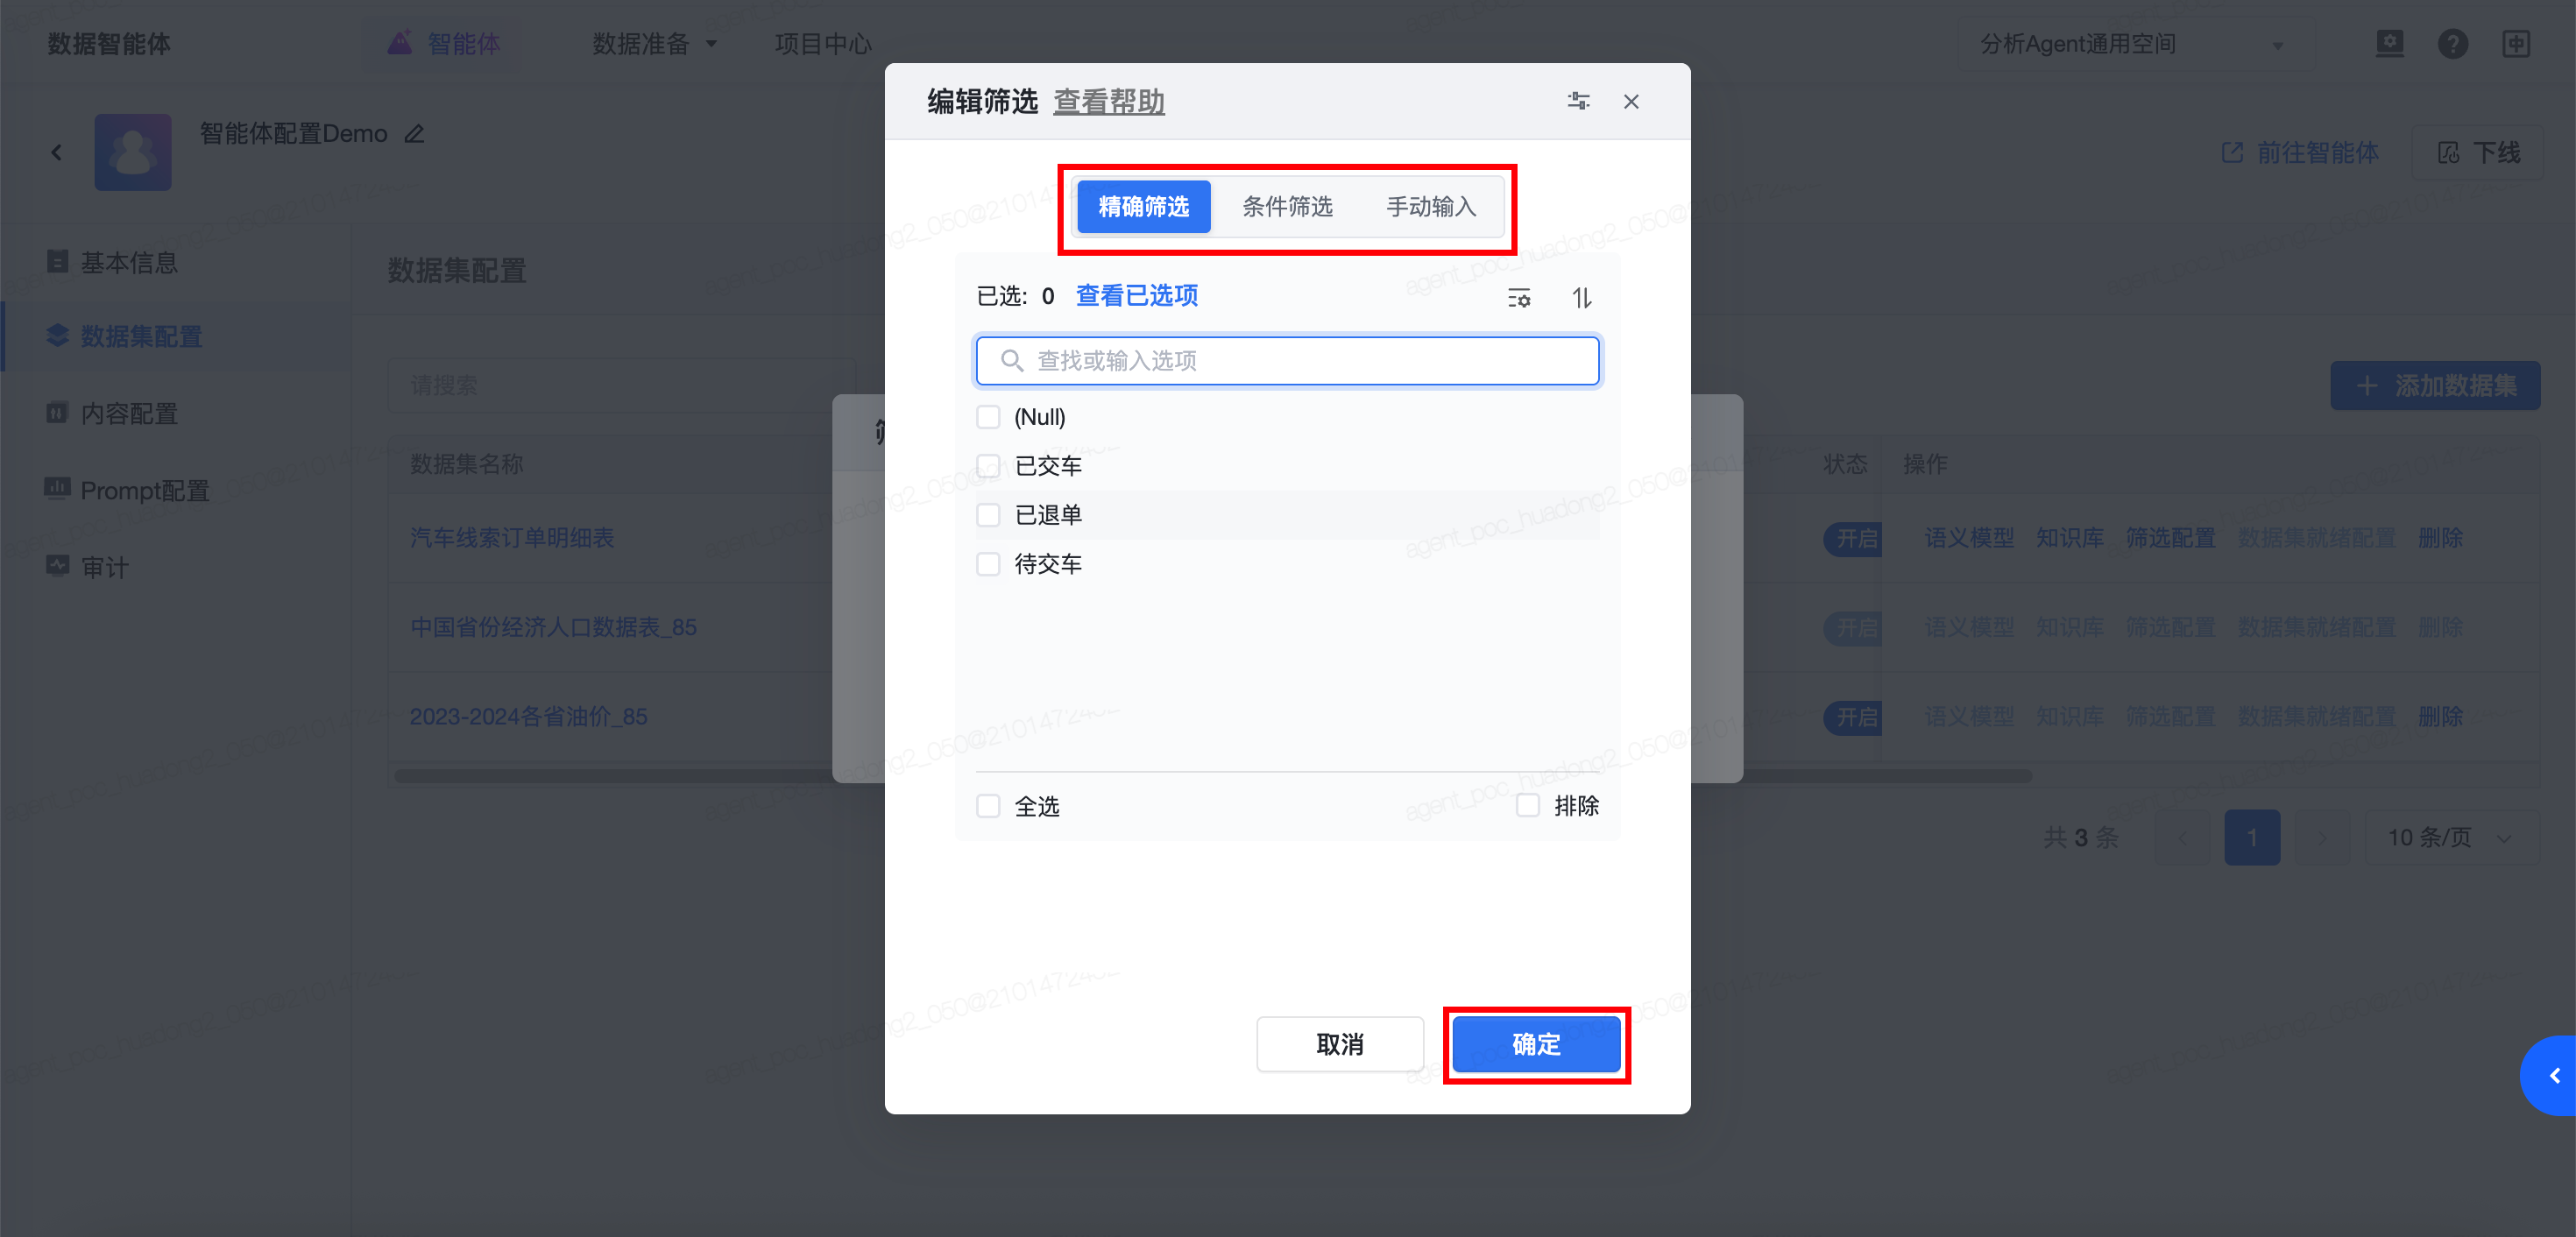Check the 已退单 option
The height and width of the screenshot is (1237, 2576).
[x=988, y=515]
